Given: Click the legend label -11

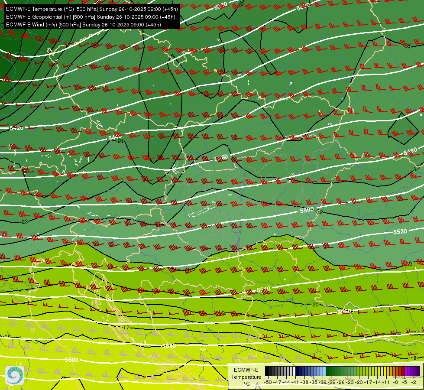Looking at the screenshot, I should click(386, 382).
